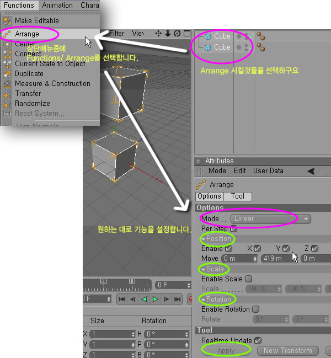The height and width of the screenshot is (358, 331).
Task: Toggle viewport maximize window icon
Action: tap(187, 33)
